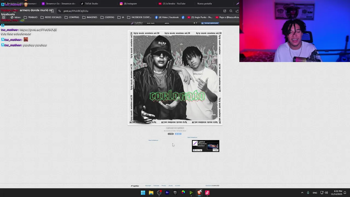Click the Share button in Facebook widget
Image resolution: width=350 pixels, height=197 pixels.
(215, 150)
